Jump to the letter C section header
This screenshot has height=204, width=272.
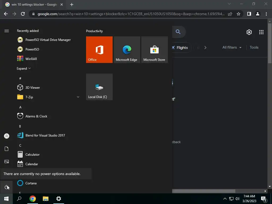coord(20,145)
